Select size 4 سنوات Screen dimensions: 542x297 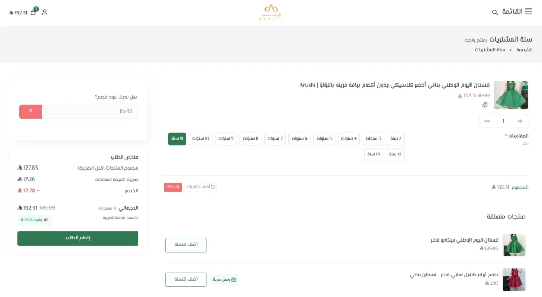348,138
